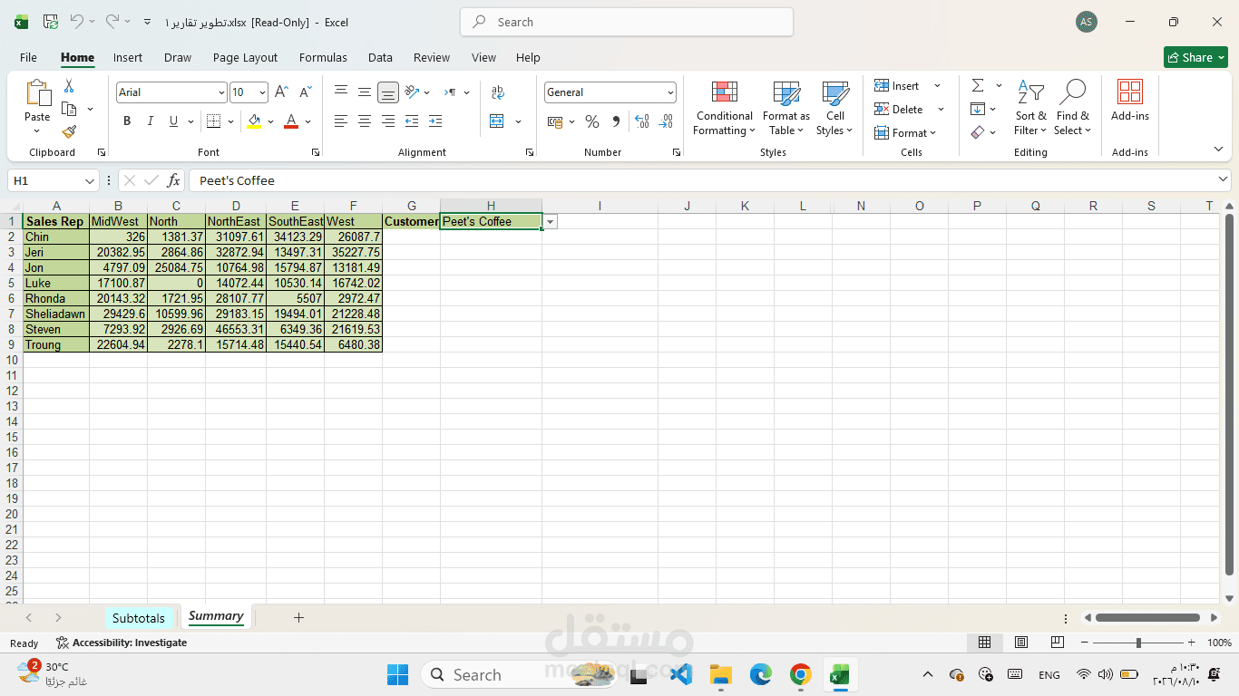Click the Increase Indent icon
1239x696 pixels.
pos(435,121)
